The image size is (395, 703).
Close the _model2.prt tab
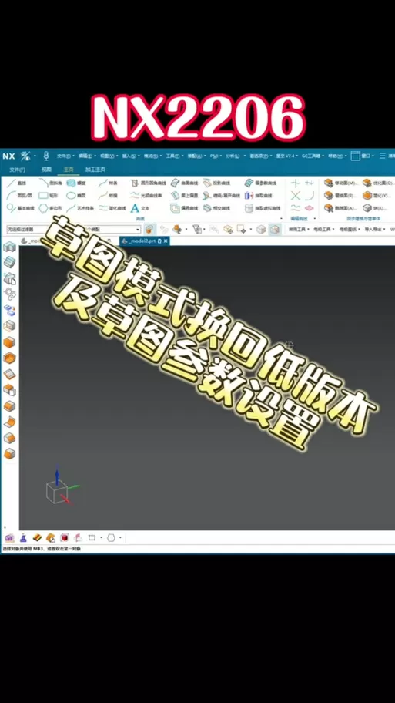166,241
